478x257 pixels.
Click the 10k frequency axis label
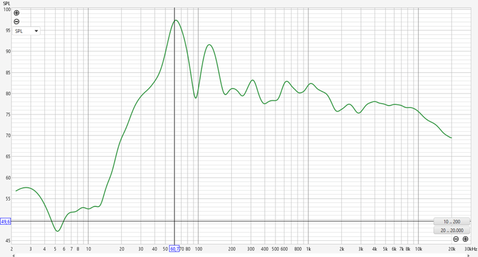419,249
